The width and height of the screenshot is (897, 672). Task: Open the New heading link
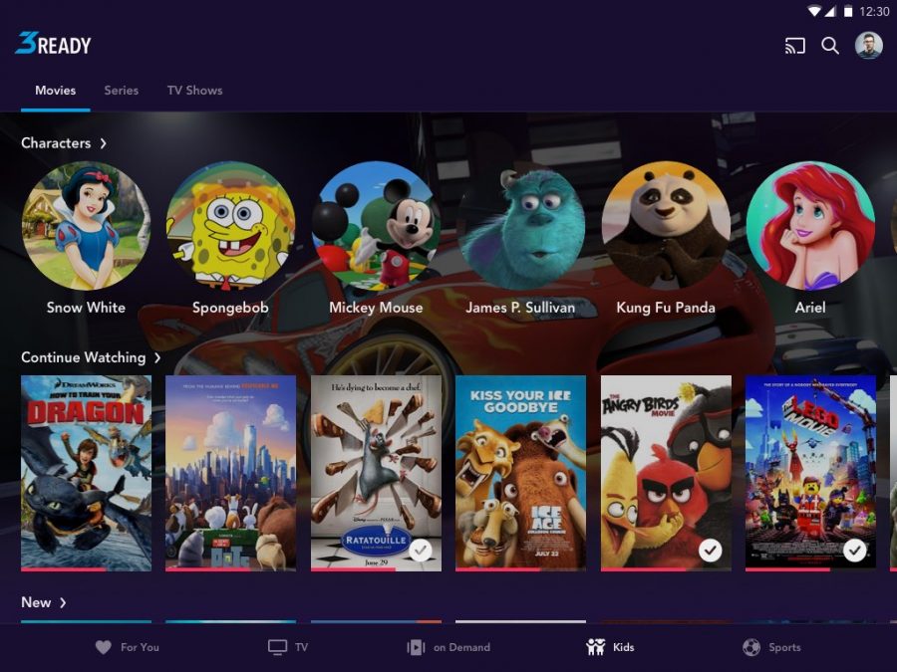(36, 602)
